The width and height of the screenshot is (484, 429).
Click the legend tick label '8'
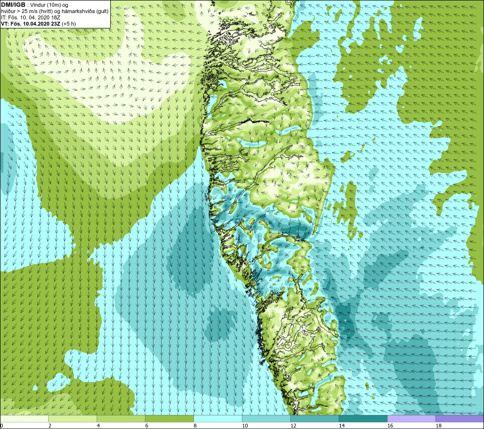195,426
